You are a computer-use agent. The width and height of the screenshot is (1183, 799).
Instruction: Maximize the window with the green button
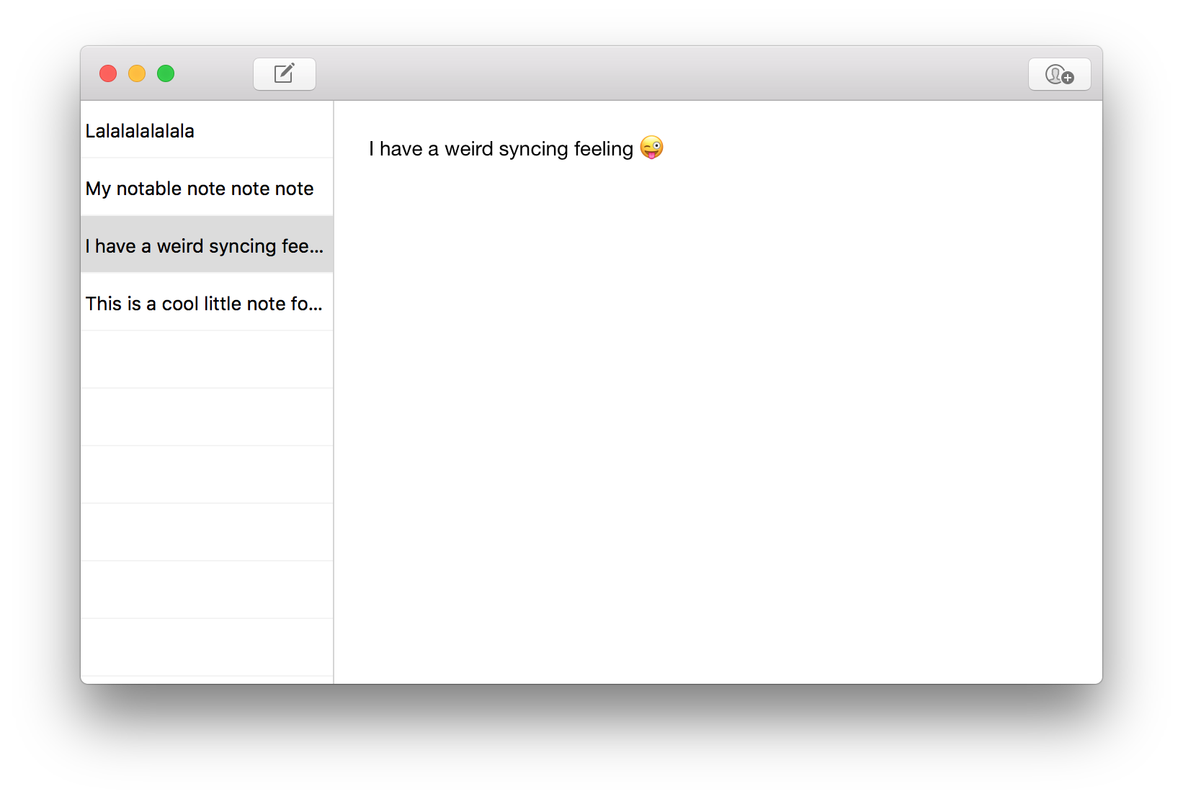coord(166,73)
